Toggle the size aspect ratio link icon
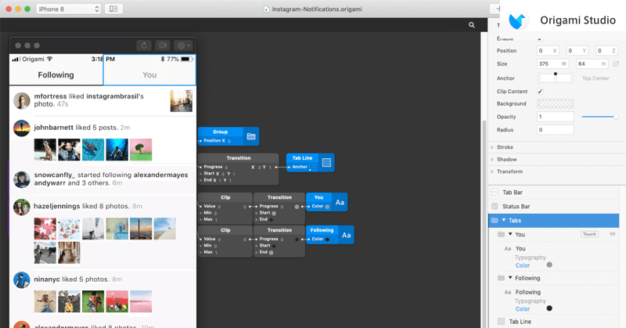The width and height of the screenshot is (626, 328). pos(616,64)
